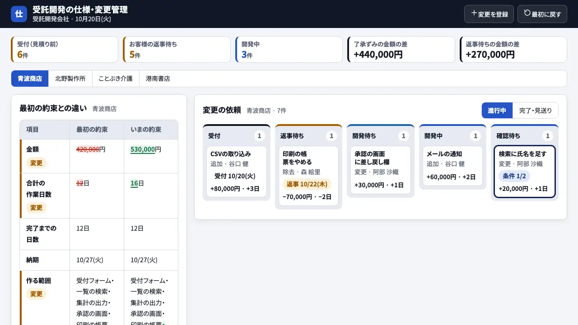The image size is (578, 325).
Task: Toggle the 進行中 view
Action: coord(497,110)
